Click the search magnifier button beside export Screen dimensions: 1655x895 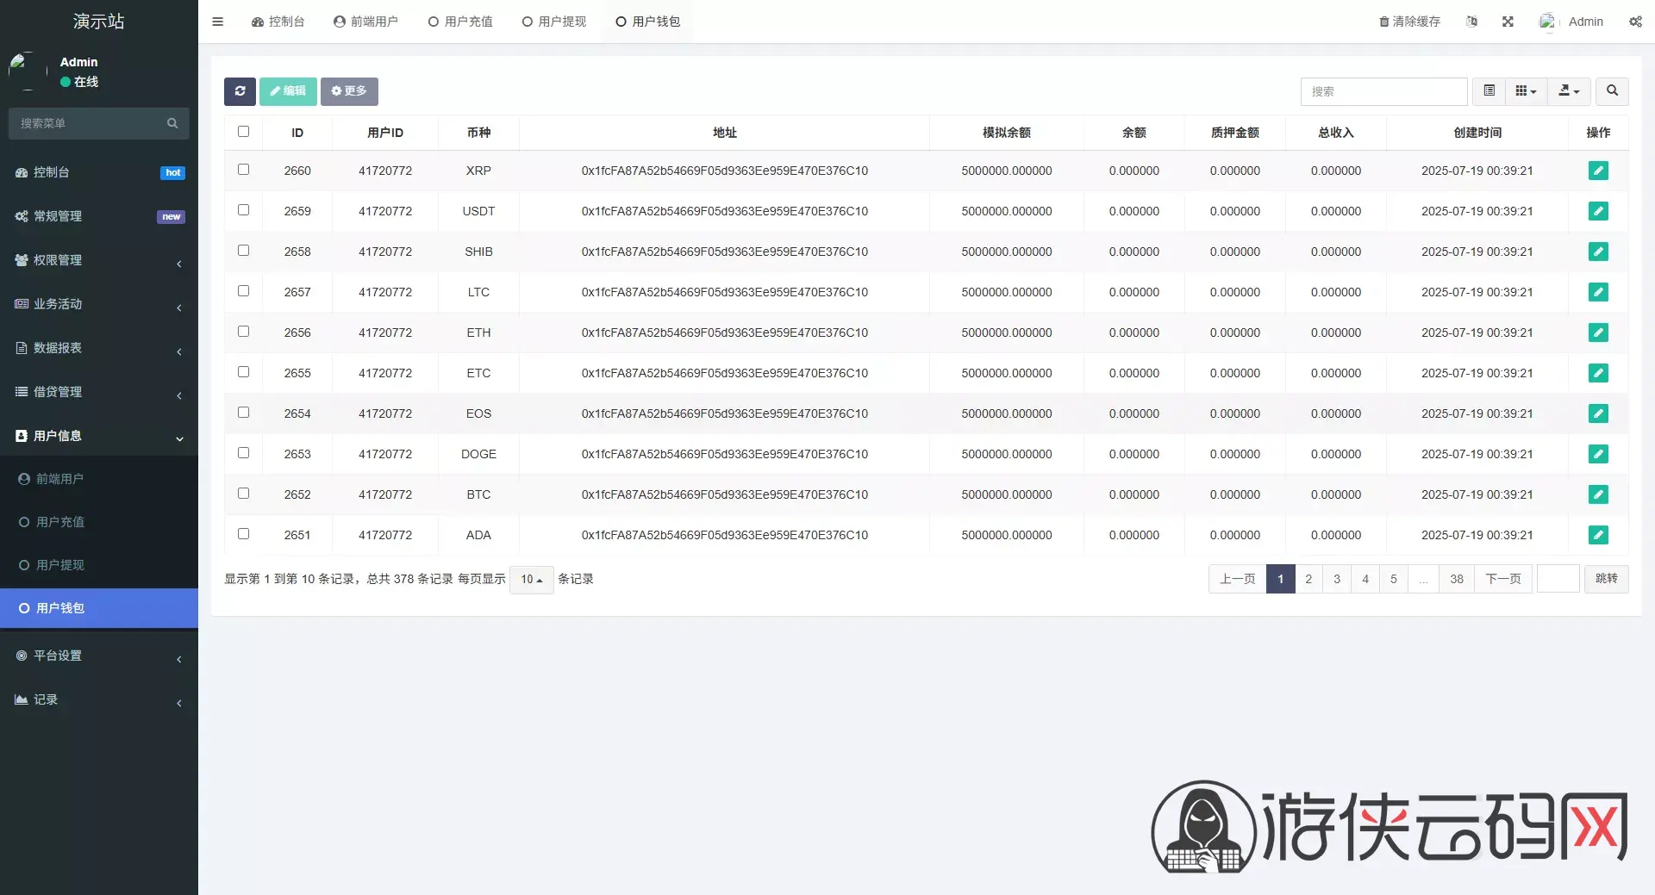1612,90
